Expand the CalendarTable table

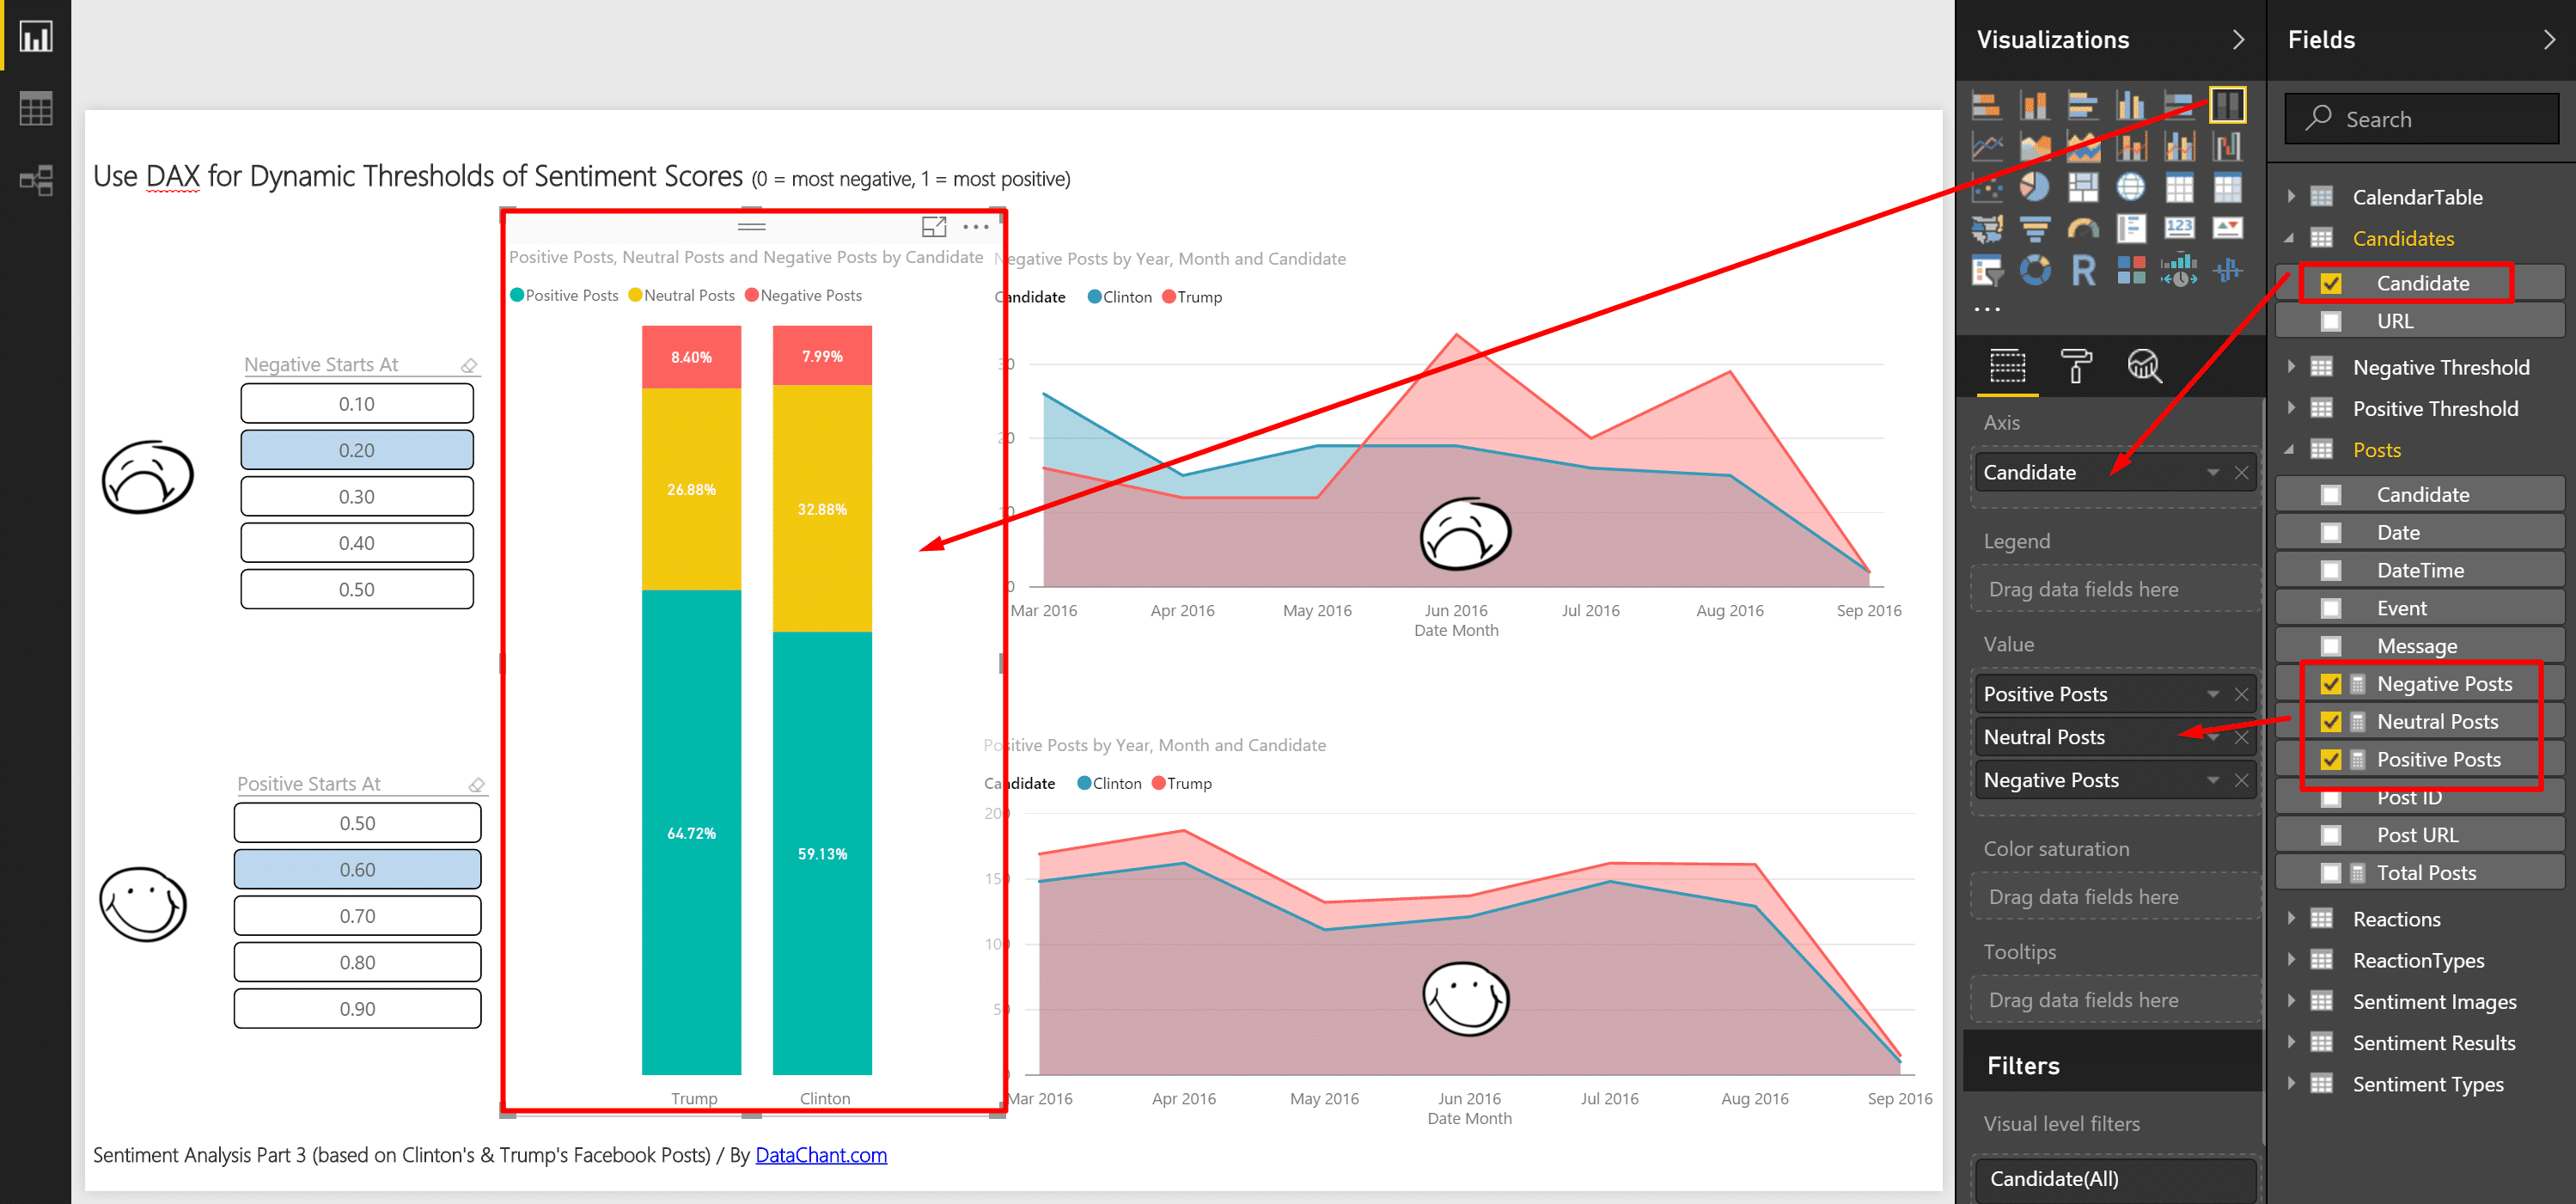[2291, 197]
